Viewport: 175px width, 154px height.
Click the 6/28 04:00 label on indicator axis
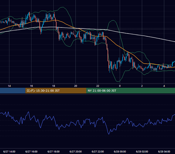coord(164,151)
